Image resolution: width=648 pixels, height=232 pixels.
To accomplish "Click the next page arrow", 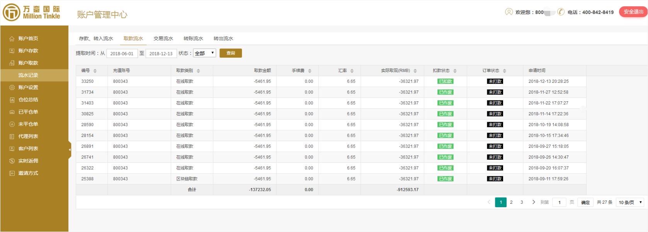I will click(534, 202).
